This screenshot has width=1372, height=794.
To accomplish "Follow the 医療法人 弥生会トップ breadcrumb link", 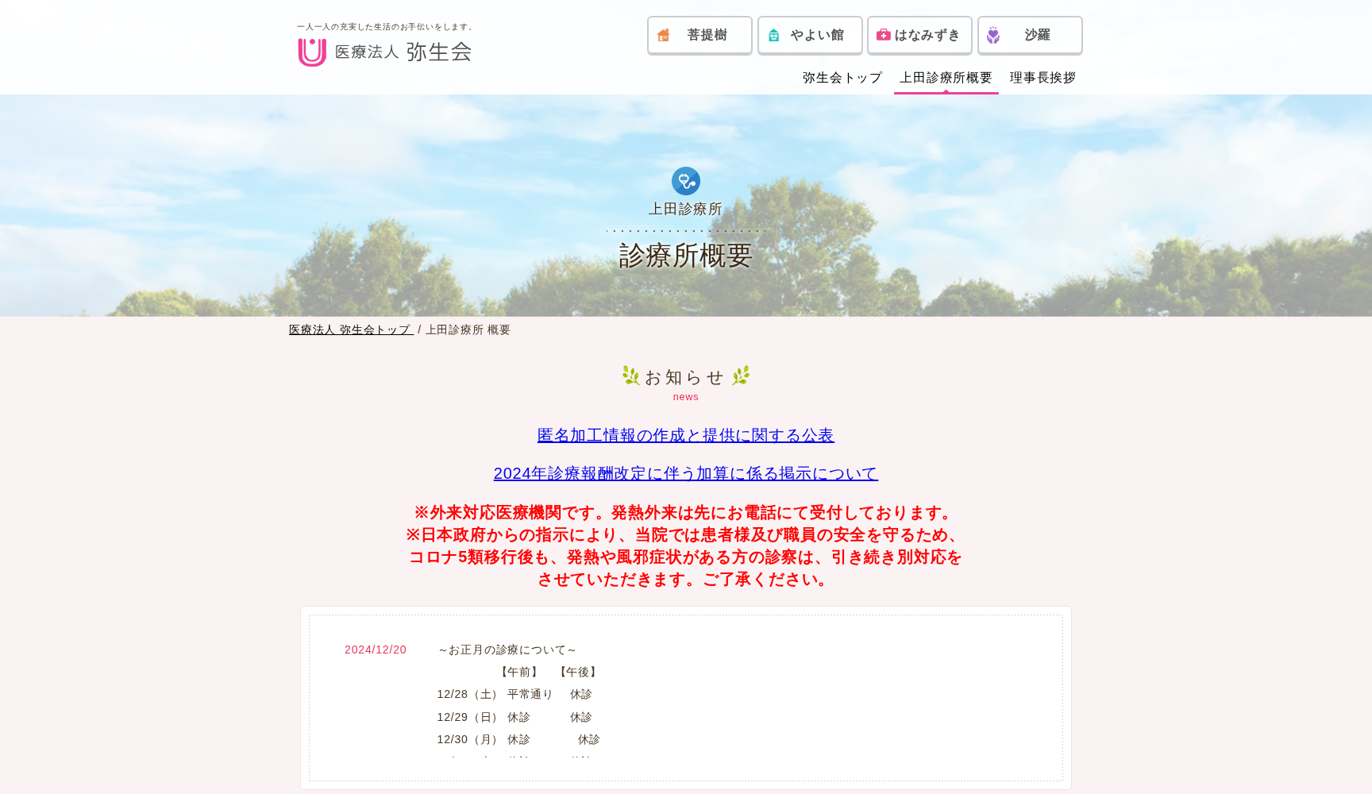I will tap(349, 330).
